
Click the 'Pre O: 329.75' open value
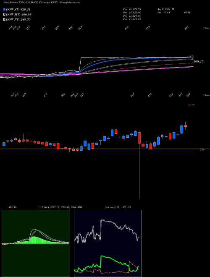click(x=132, y=9)
